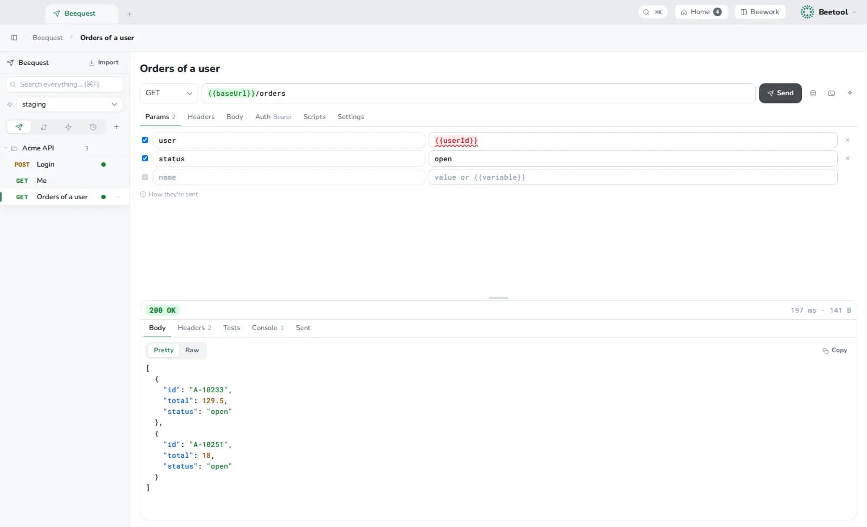
Task: Switch to the request Body tab
Action: (235, 117)
